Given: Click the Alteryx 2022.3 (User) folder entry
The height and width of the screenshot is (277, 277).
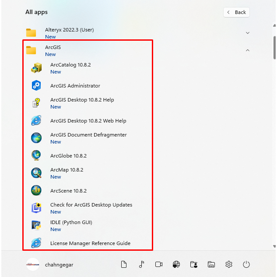Looking at the screenshot, I should click(69, 33).
